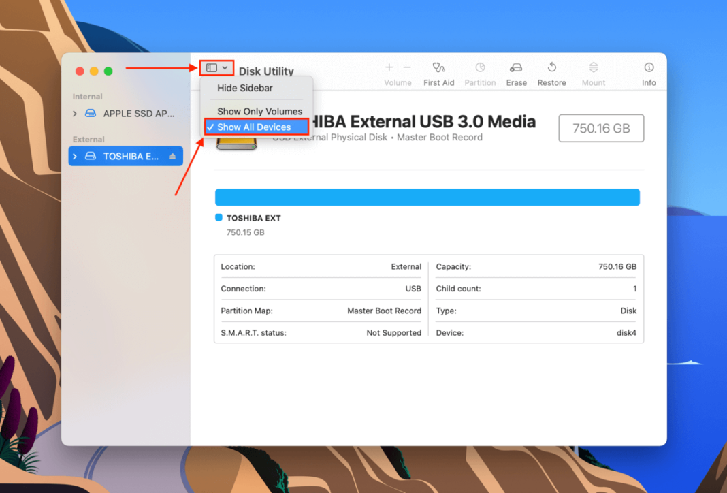Open the sidebar view dropdown
The image size is (727, 493).
tap(216, 67)
